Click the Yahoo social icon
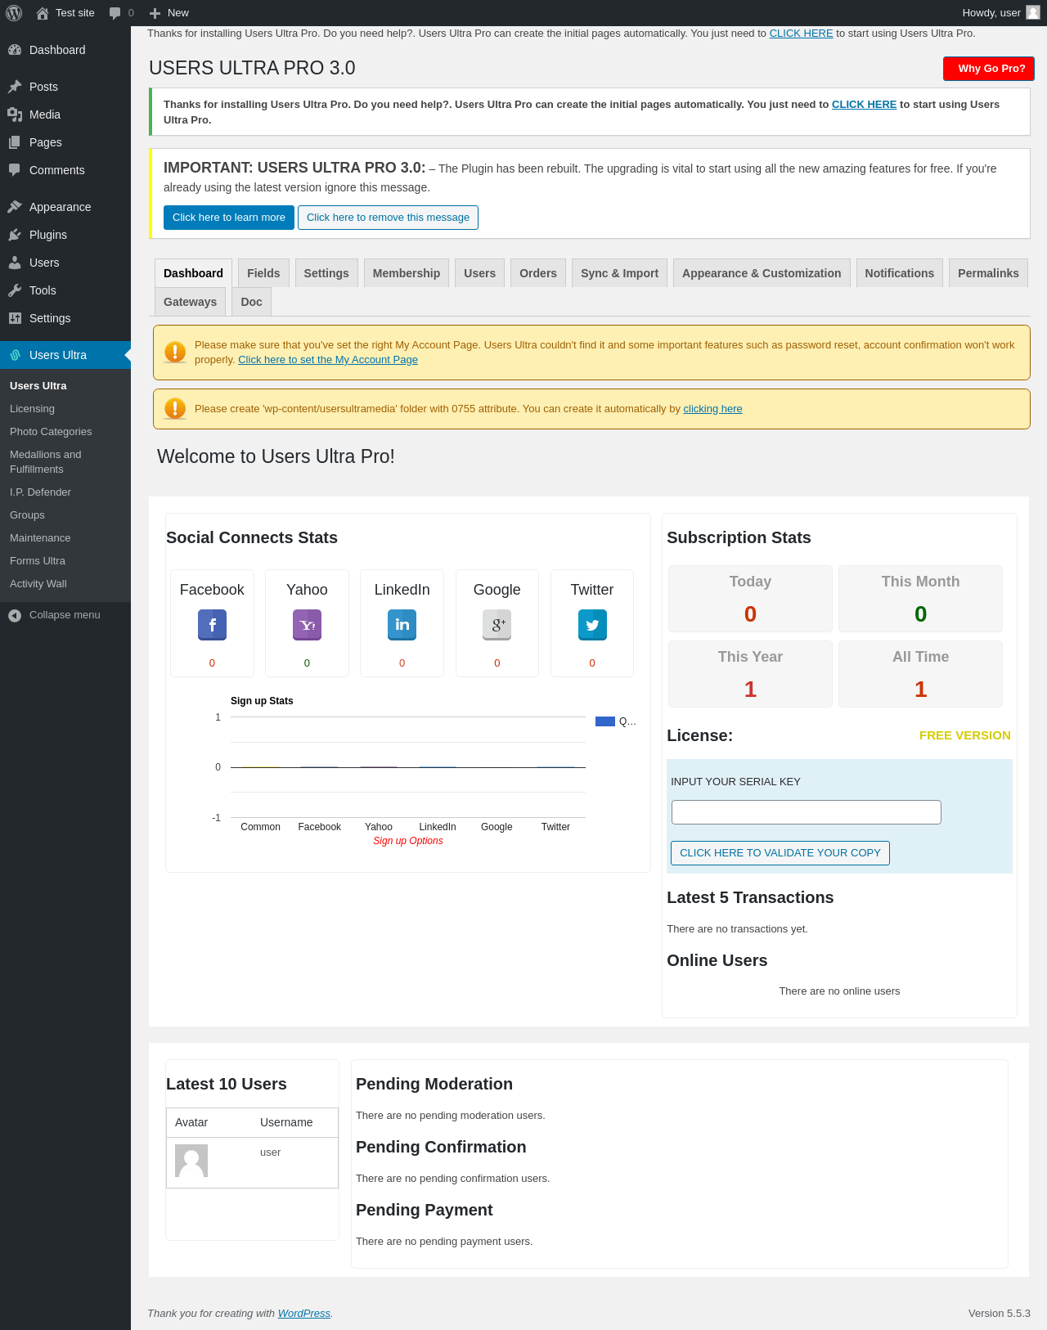Image resolution: width=1047 pixels, height=1330 pixels. [x=307, y=625]
